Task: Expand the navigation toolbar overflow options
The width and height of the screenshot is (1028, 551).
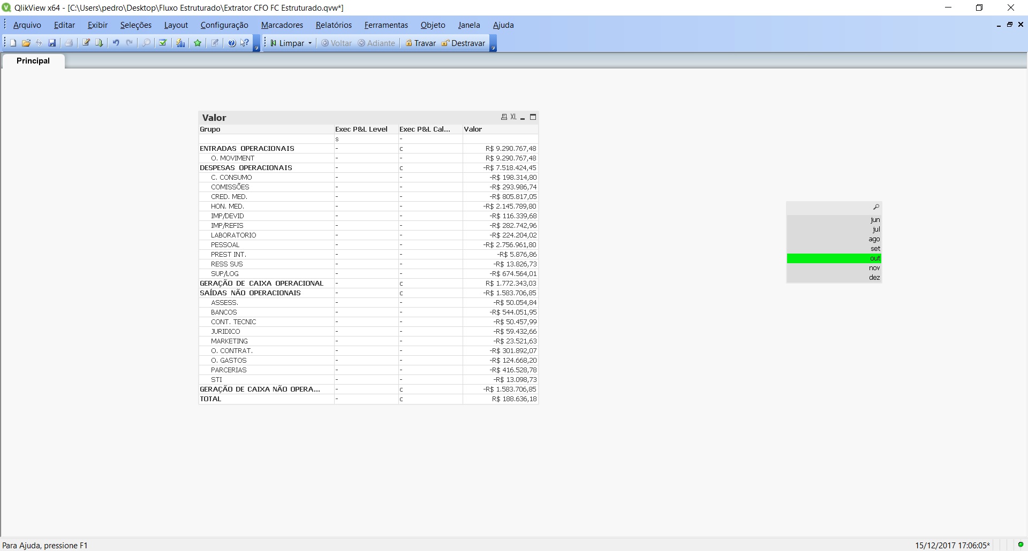Action: pos(493,43)
